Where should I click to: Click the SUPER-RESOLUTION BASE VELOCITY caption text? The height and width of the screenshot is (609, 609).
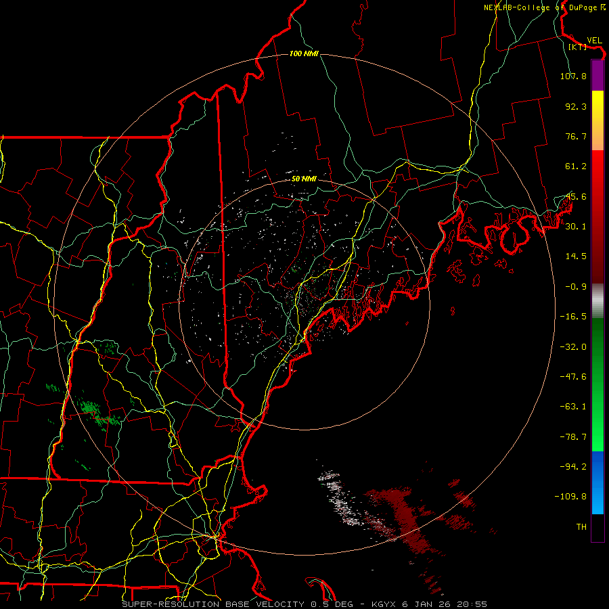click(215, 604)
